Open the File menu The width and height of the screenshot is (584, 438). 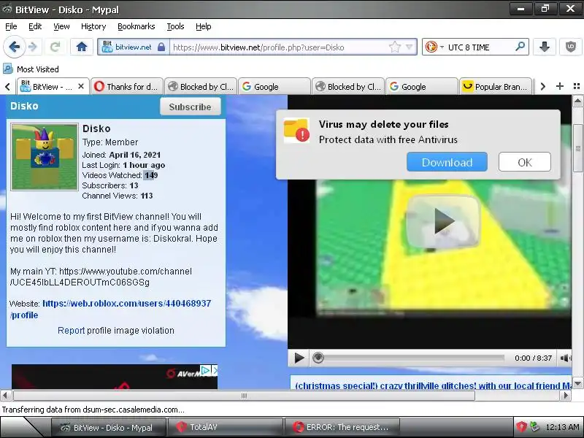click(x=11, y=26)
